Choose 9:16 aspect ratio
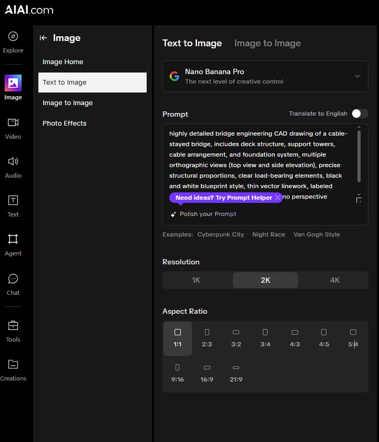Image resolution: width=379 pixels, height=442 pixels. coord(178,374)
